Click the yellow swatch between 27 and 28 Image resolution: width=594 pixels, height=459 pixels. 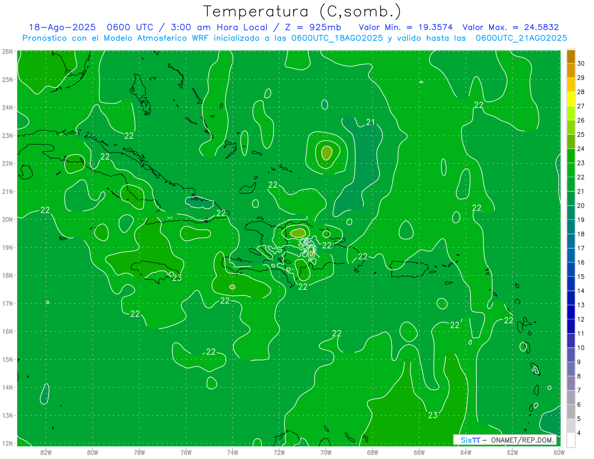point(571,99)
